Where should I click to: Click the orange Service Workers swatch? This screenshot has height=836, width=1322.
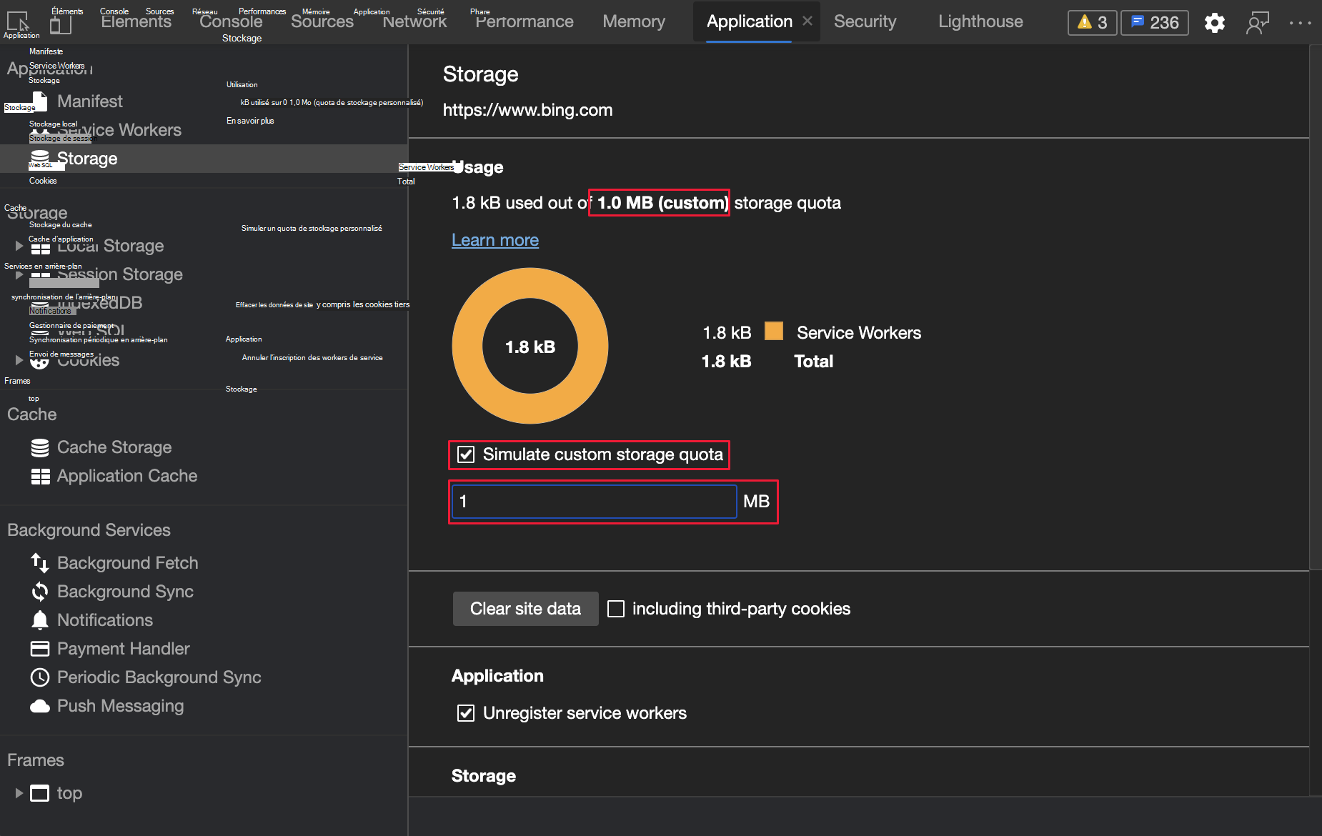tap(774, 332)
